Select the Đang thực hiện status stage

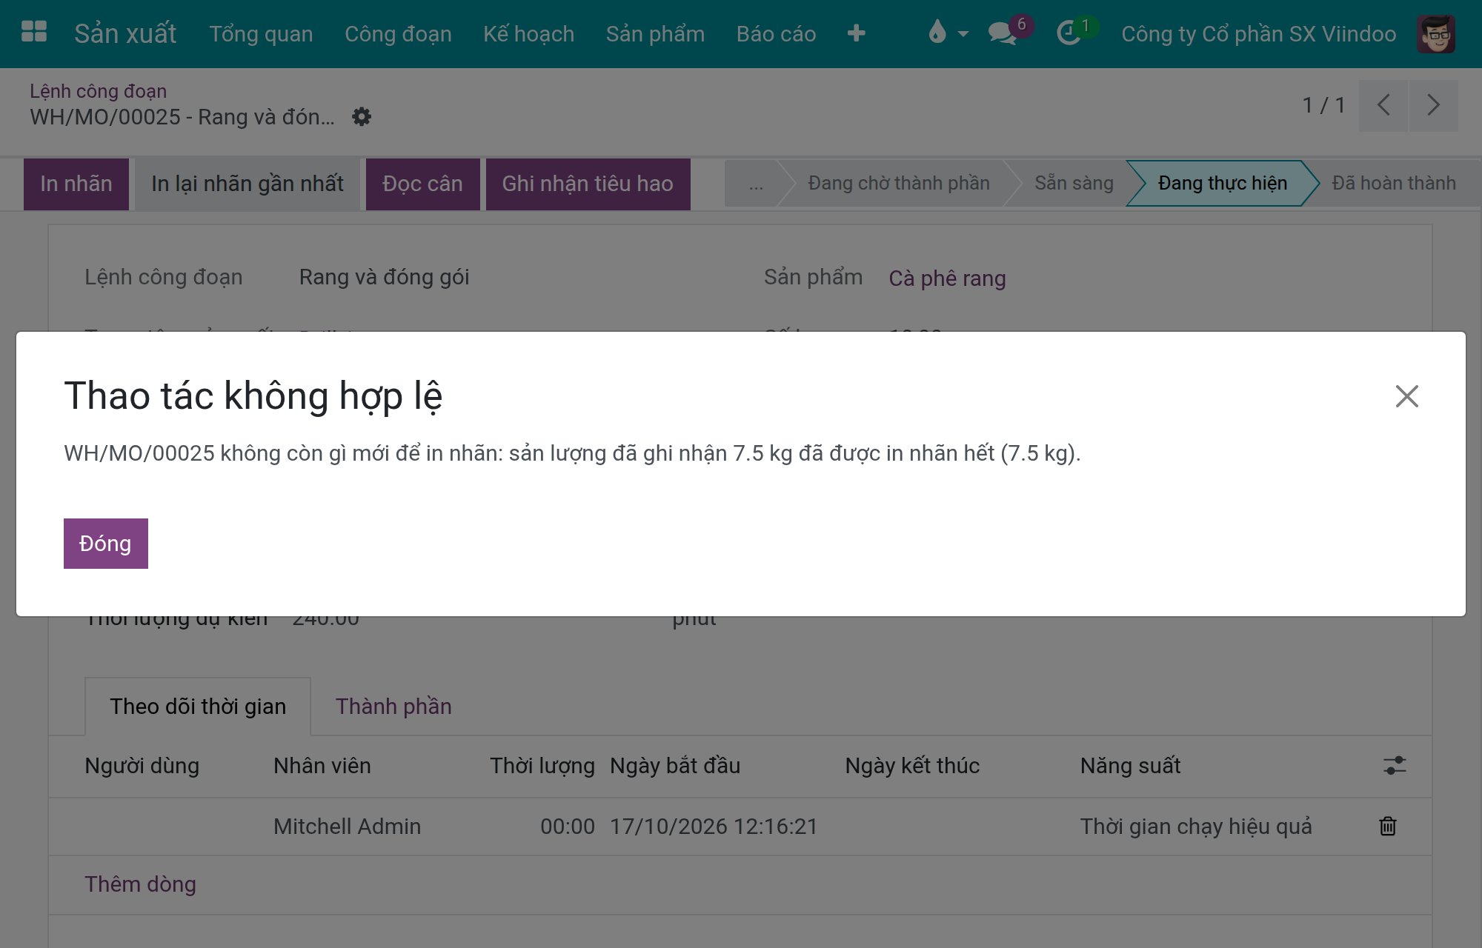1222,184
